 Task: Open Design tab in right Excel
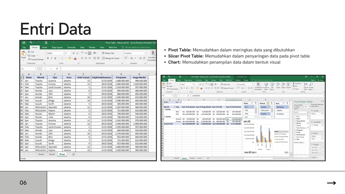click(x=246, y=80)
